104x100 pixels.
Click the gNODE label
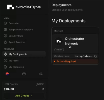click(40, 84)
